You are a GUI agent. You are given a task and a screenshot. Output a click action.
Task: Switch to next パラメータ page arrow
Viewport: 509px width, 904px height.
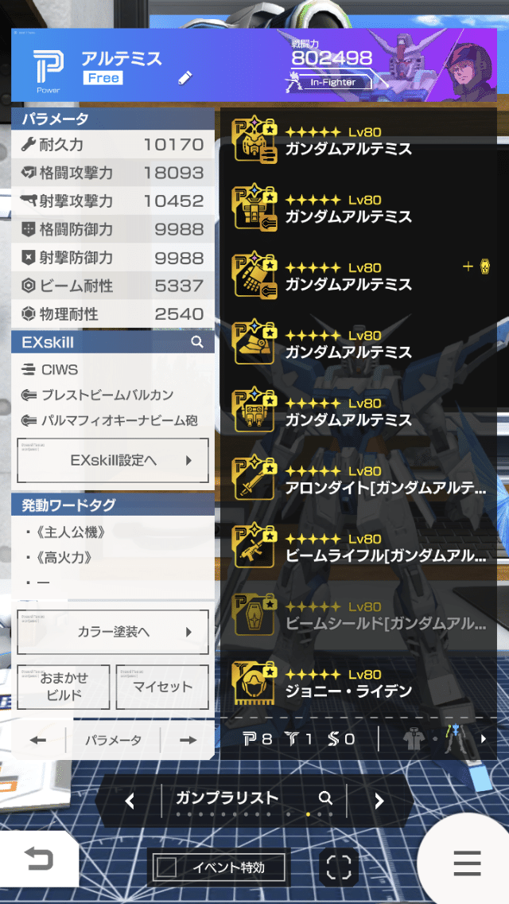[188, 740]
